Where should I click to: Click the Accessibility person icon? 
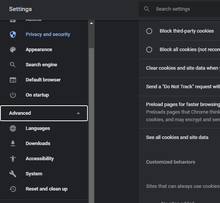(x=13, y=159)
